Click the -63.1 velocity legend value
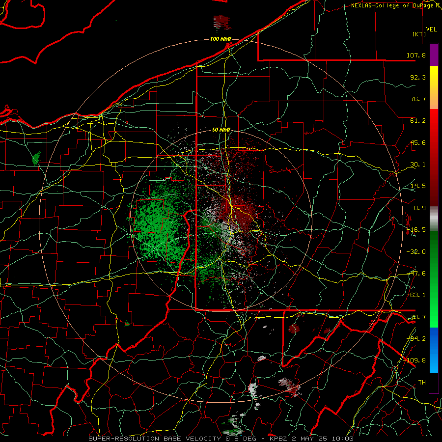 point(416,295)
